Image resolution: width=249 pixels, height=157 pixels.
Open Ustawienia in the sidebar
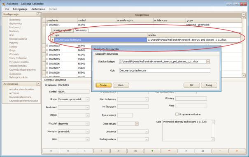15,20
